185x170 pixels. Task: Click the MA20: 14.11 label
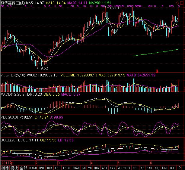click(x=77, y=3)
